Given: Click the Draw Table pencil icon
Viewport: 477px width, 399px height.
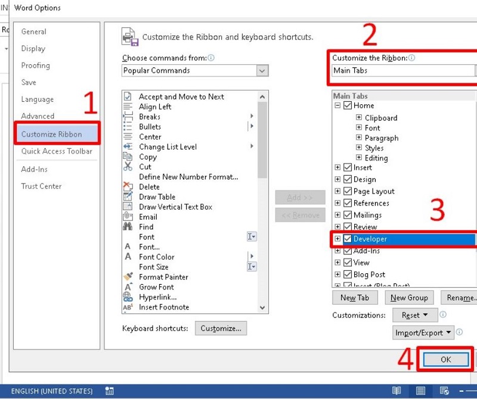Looking at the screenshot, I should [x=128, y=197].
